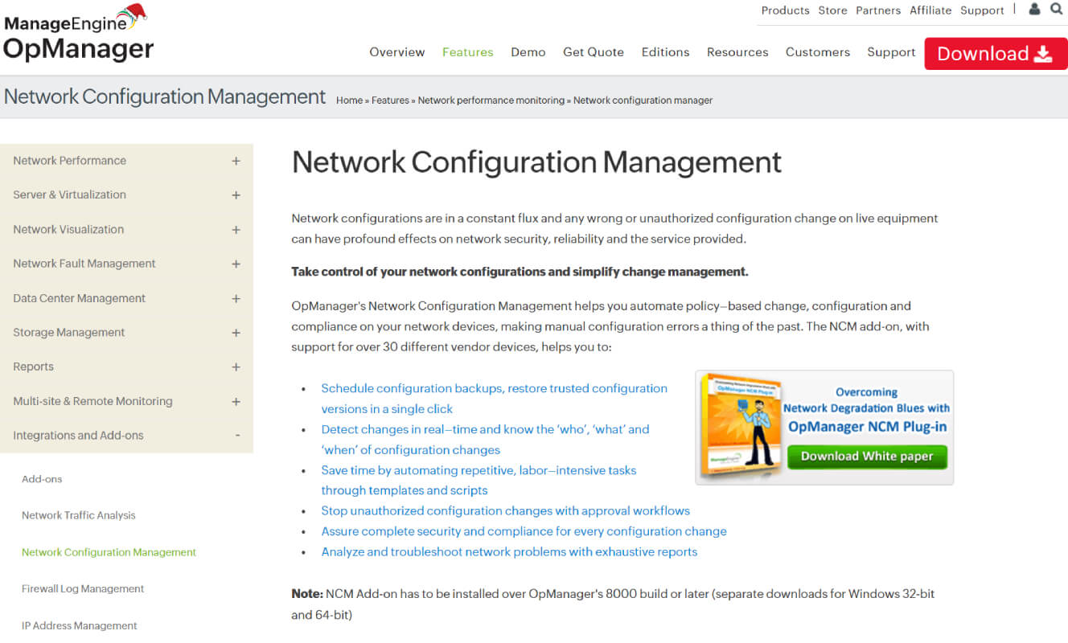
Task: Go to Home in the breadcrumb
Action: (x=349, y=100)
